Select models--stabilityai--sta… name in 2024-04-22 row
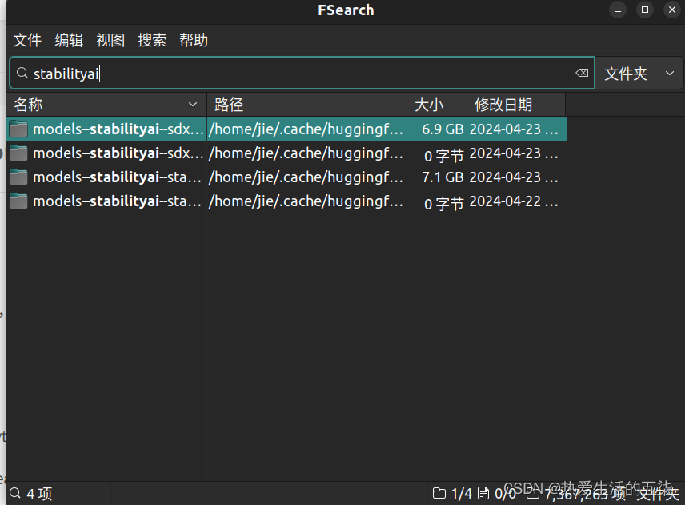Viewport: 685px width, 505px height. tap(117, 201)
